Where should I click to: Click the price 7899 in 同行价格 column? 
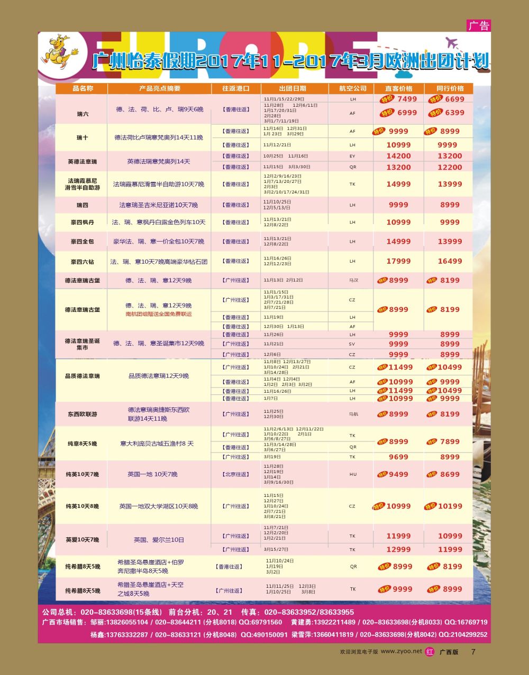coord(450,441)
